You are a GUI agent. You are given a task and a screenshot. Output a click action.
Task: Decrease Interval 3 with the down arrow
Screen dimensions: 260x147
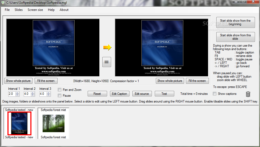(x=48, y=95)
